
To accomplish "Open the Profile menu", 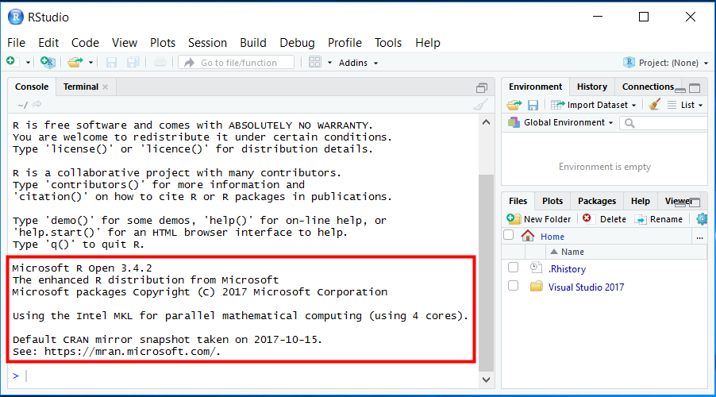I will click(345, 43).
